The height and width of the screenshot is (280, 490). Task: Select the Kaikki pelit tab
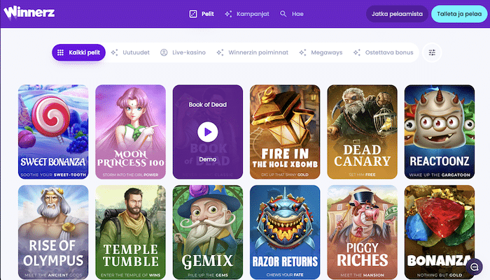(x=78, y=52)
